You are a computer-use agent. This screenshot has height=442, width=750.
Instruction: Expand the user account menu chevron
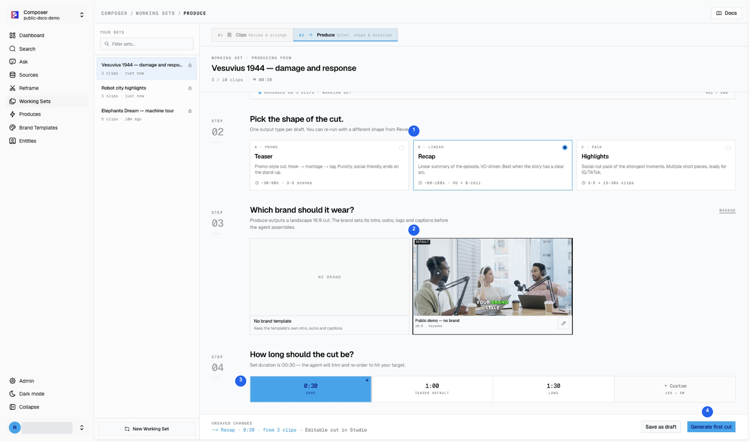pyautogui.click(x=82, y=428)
